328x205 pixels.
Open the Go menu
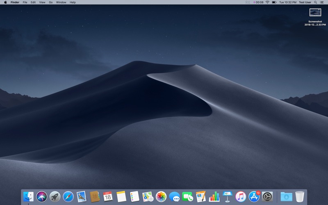(x=50, y=2)
